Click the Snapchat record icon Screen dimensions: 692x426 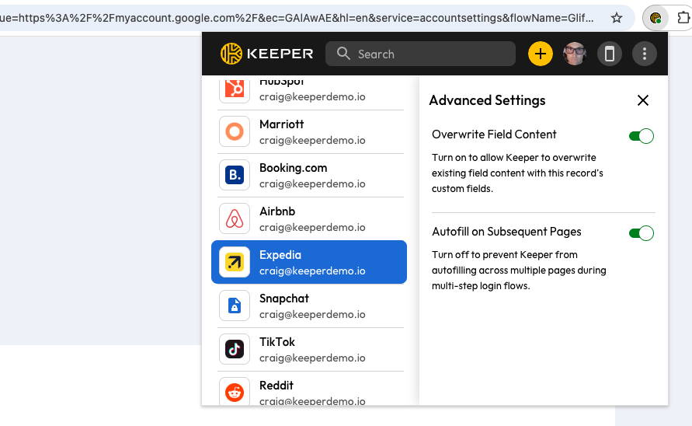[x=235, y=306]
